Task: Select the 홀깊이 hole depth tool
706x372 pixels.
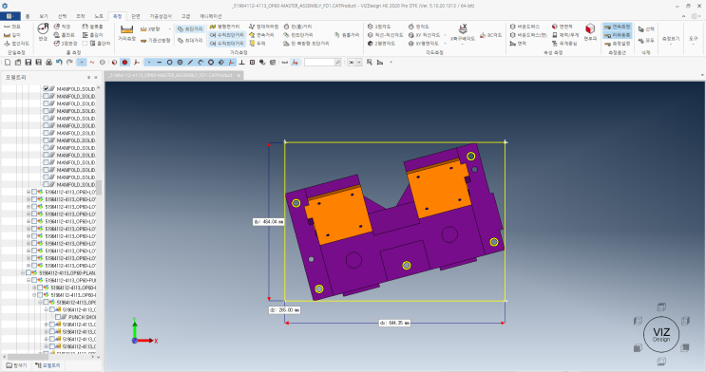Action: tap(93, 35)
